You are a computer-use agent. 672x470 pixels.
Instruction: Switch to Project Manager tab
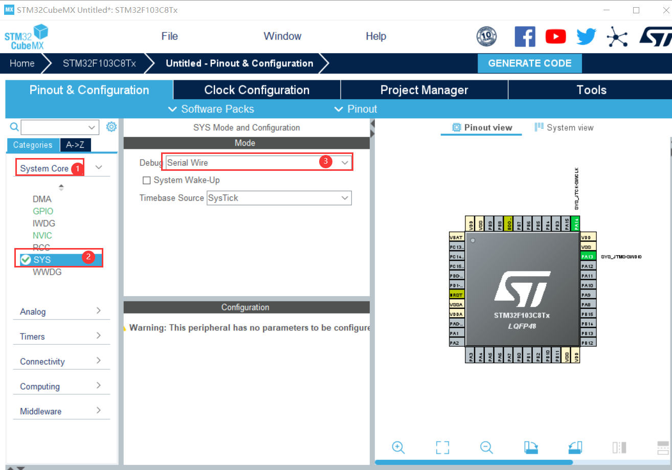(x=424, y=90)
